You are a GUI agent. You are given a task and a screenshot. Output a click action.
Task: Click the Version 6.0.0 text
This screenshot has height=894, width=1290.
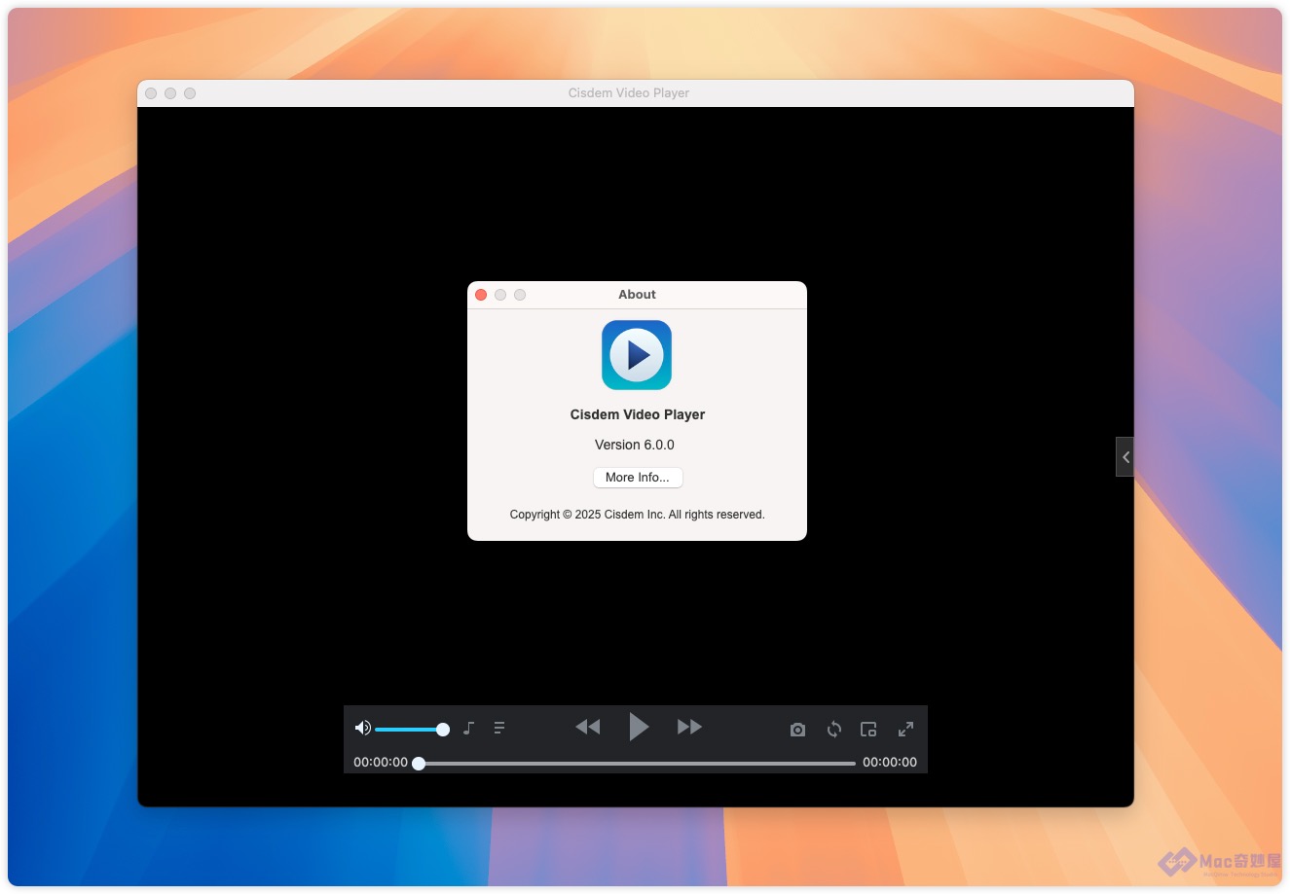(x=635, y=445)
